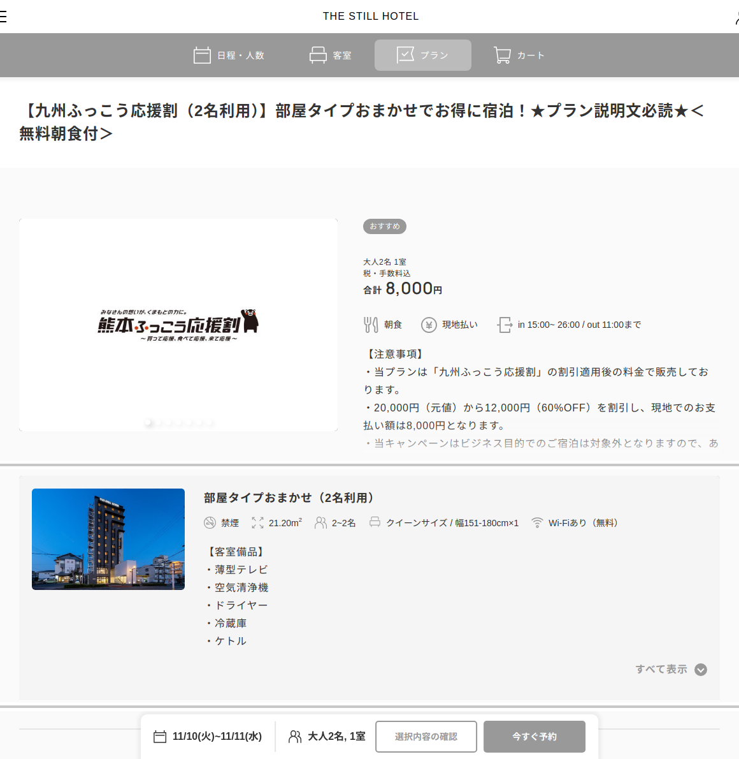Open the hamburger menu icon
739x759 pixels.
[x=3, y=17]
